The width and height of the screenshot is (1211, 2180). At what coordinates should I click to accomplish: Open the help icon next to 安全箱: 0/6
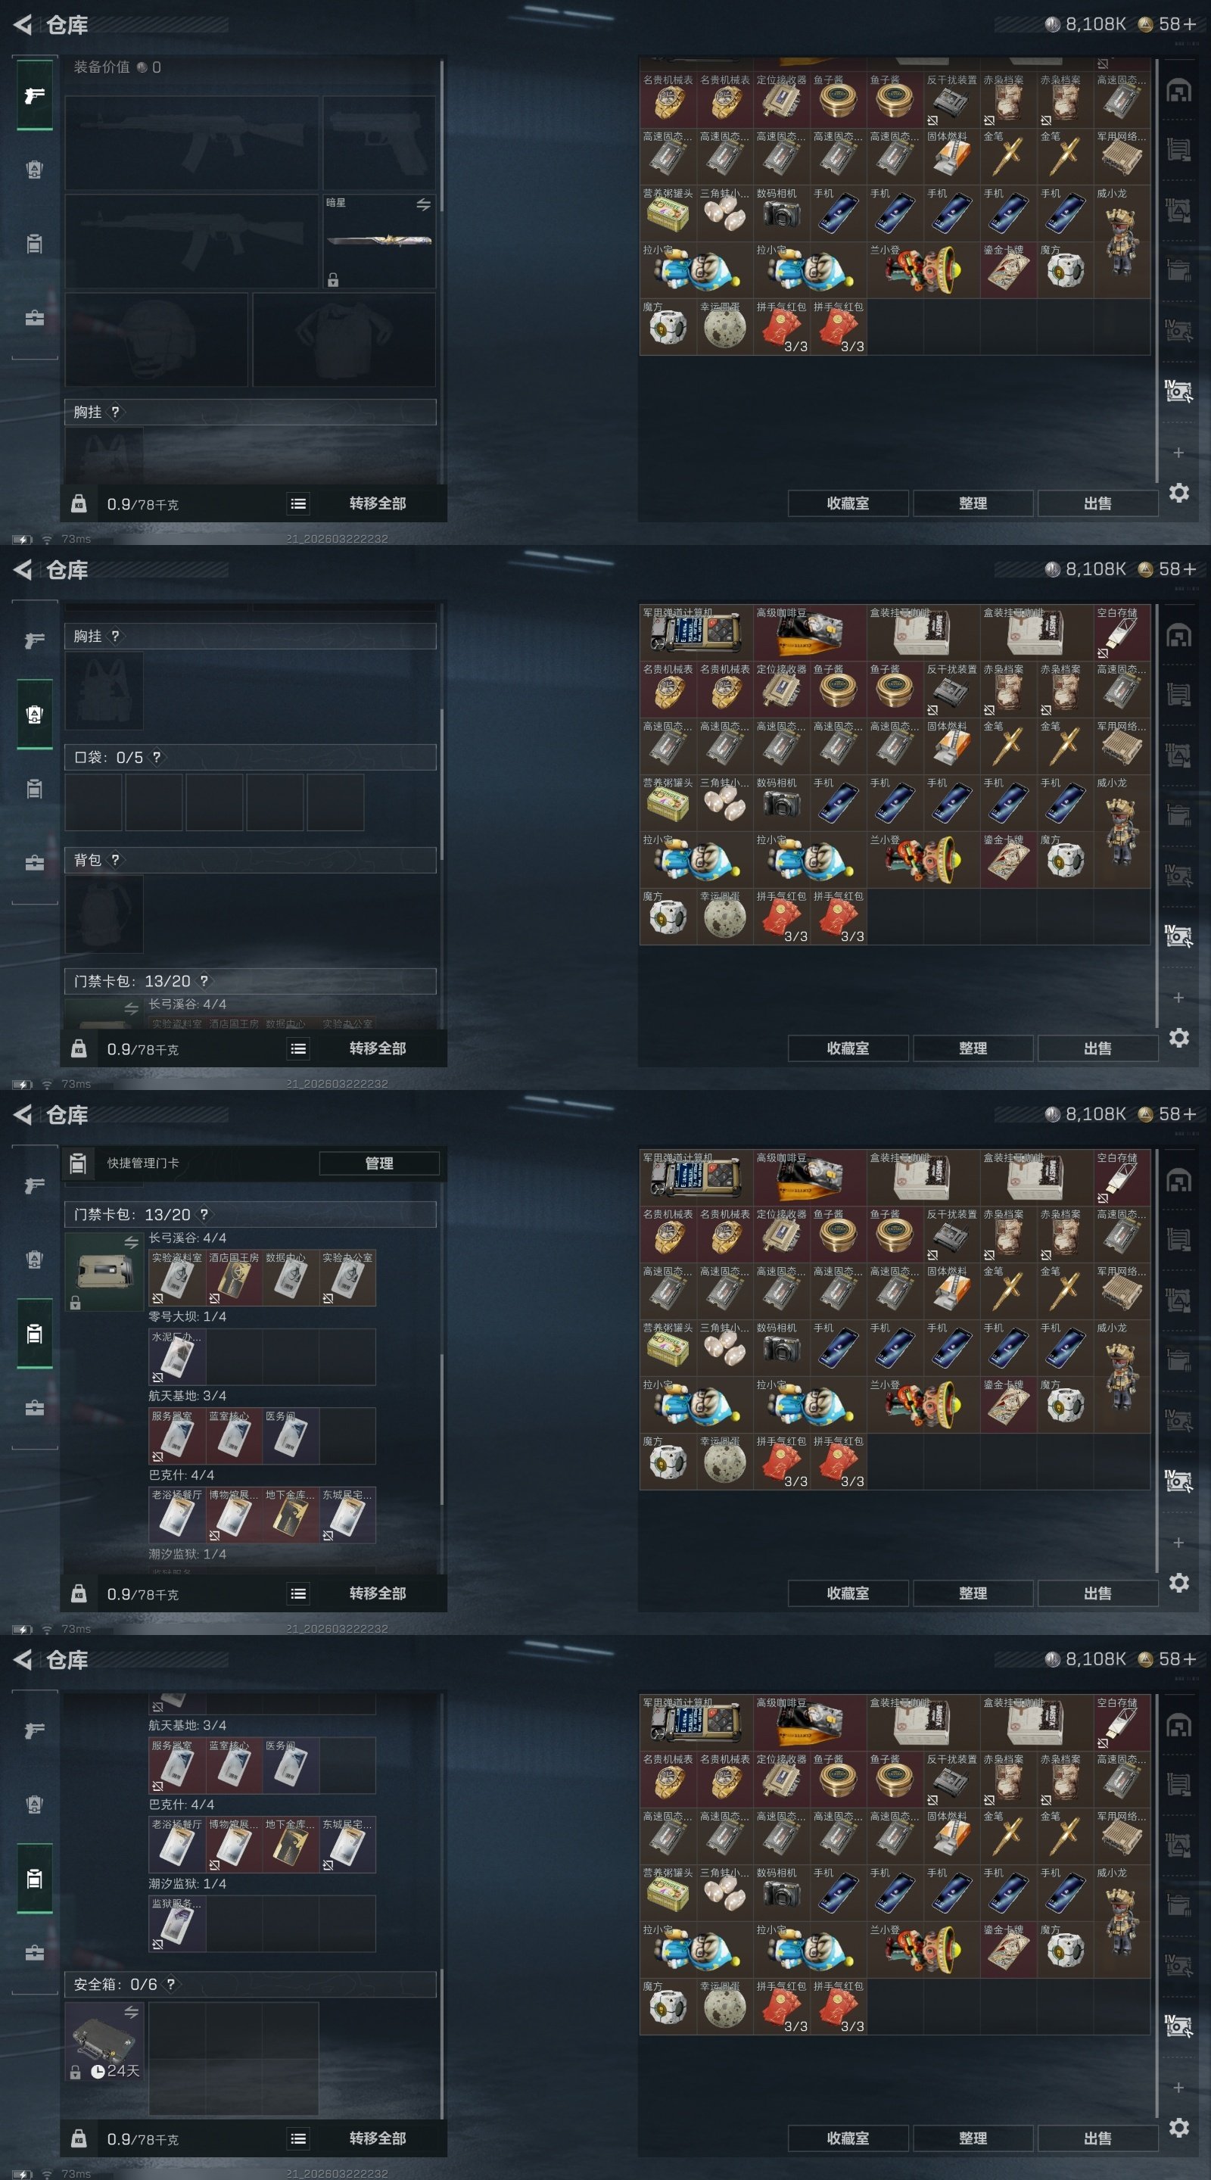point(170,1984)
